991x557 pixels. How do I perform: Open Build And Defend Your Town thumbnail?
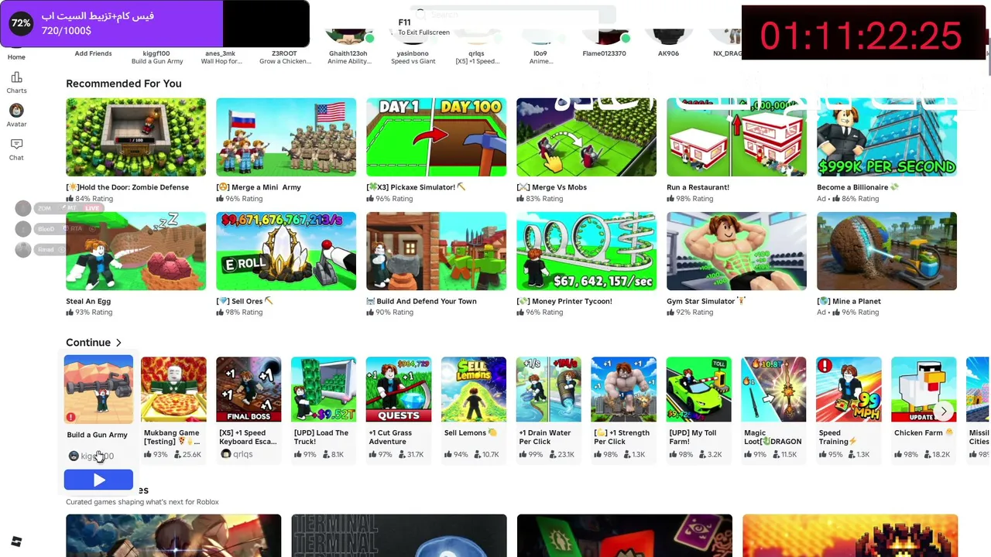(436, 251)
